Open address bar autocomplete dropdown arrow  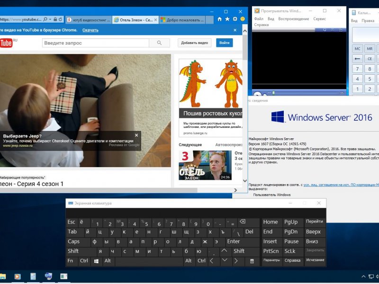pos(50,19)
